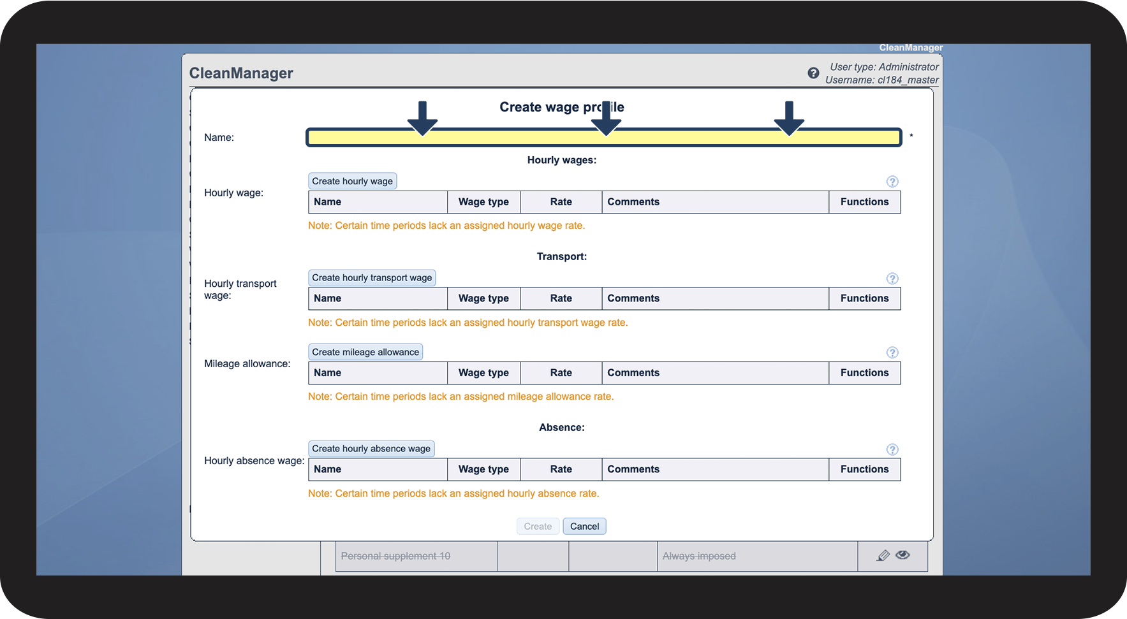Screen dimensions: 1127x619
Task: Click Create hourly absence wage button
Action: click(371, 449)
